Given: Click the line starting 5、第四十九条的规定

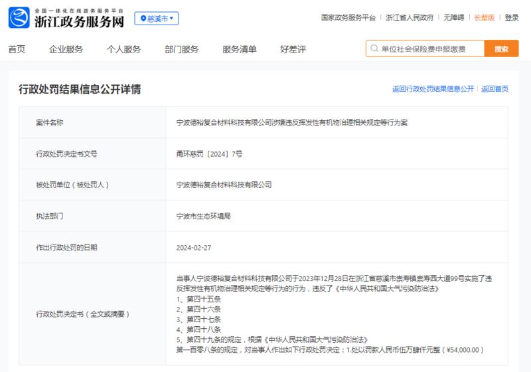Looking at the screenshot, I should pyautogui.click(x=272, y=340).
